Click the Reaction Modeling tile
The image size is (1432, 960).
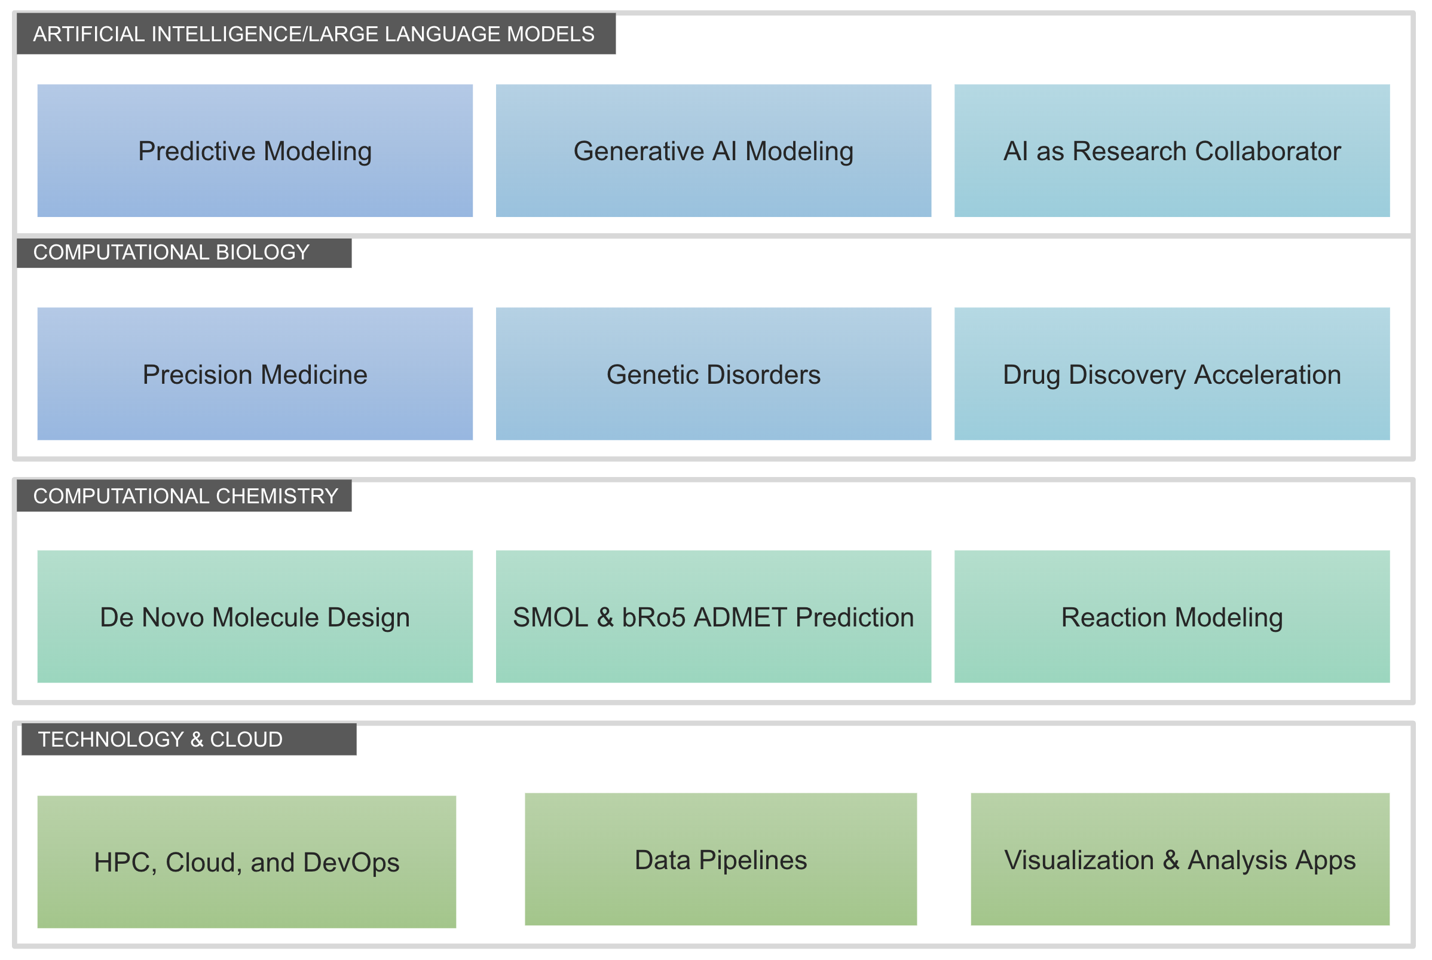pyautogui.click(x=1171, y=616)
